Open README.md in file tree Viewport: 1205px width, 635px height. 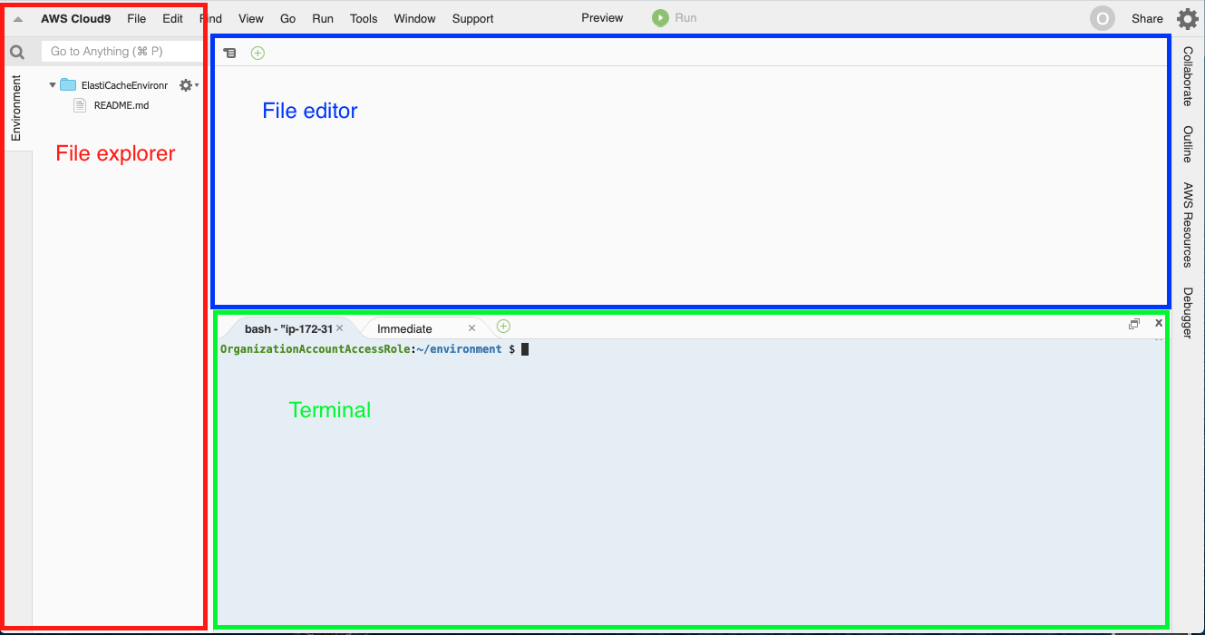[121, 105]
